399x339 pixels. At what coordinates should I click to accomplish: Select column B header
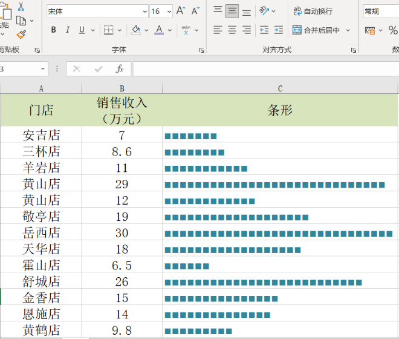point(122,88)
